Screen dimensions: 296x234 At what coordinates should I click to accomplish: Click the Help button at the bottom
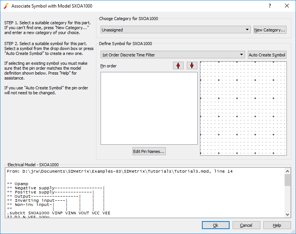pos(277,225)
